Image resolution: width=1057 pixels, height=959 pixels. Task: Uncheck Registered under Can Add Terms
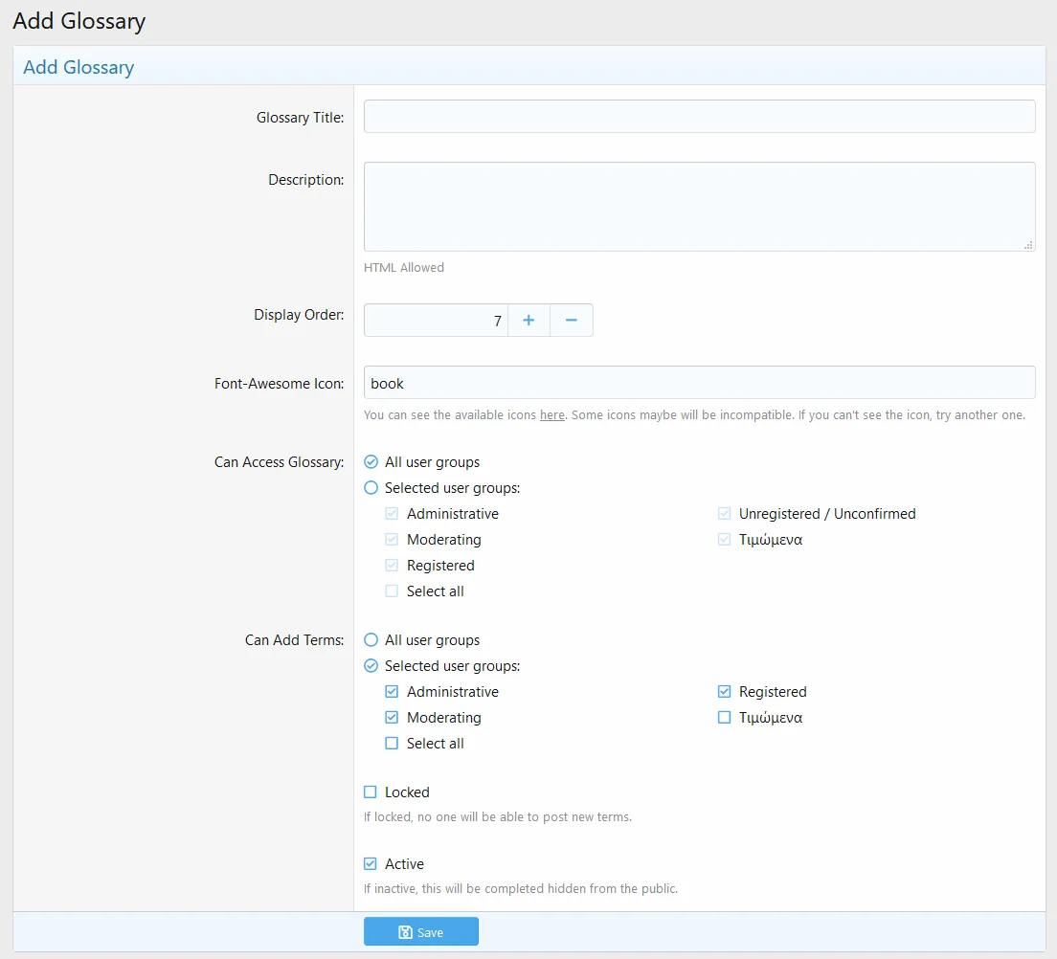(724, 692)
